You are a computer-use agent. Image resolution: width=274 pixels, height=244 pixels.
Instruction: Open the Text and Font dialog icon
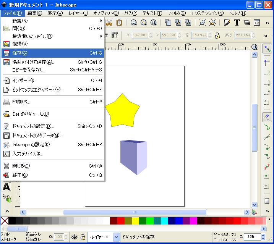click(x=237, y=23)
